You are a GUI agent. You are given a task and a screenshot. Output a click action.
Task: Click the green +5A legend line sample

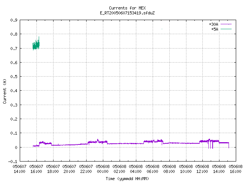click(226, 29)
